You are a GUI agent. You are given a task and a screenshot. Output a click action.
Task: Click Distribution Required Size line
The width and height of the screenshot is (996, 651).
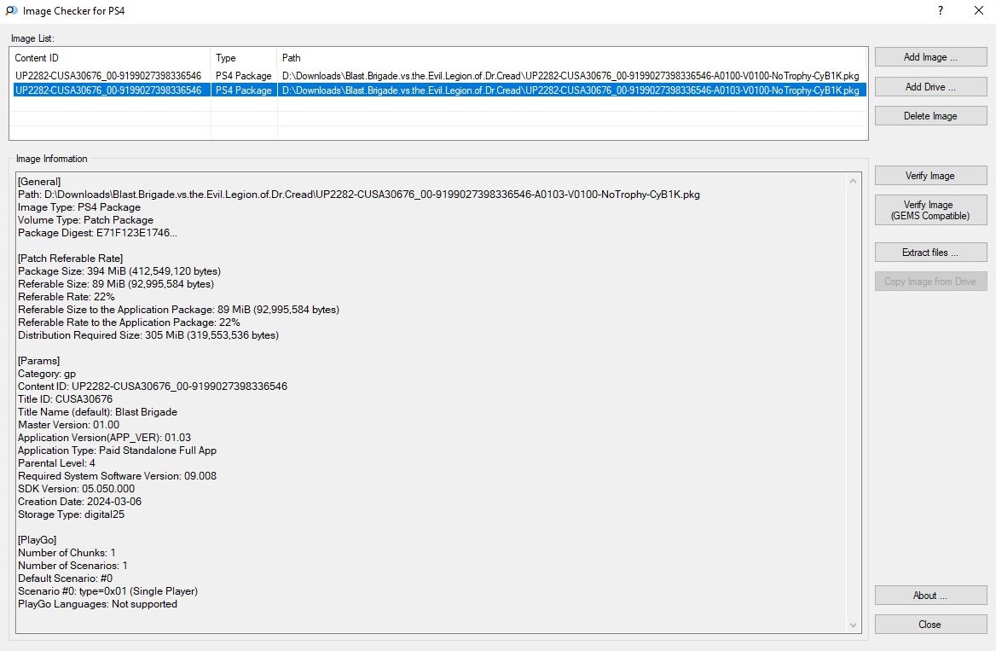[x=148, y=335]
